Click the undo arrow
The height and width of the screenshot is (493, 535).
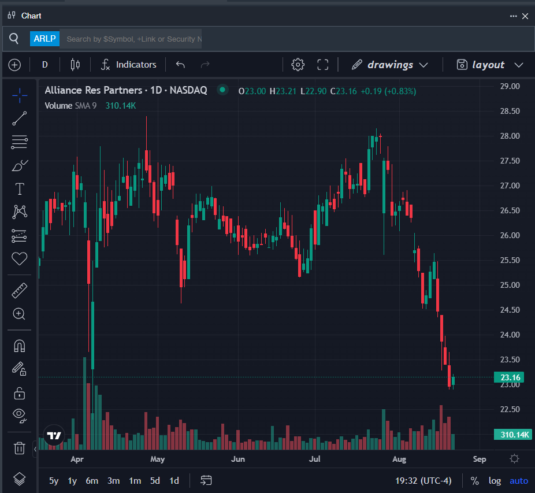(180, 65)
